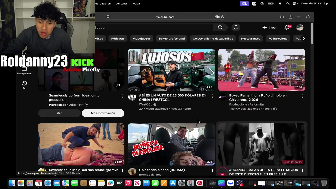Open the EN DIRECTO live stream thumbnail
The image size is (336, 189).
coord(262,144)
